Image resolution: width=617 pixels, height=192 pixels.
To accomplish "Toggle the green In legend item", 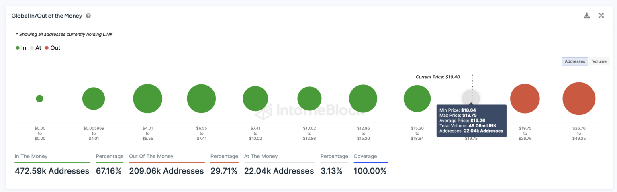I will (x=21, y=48).
